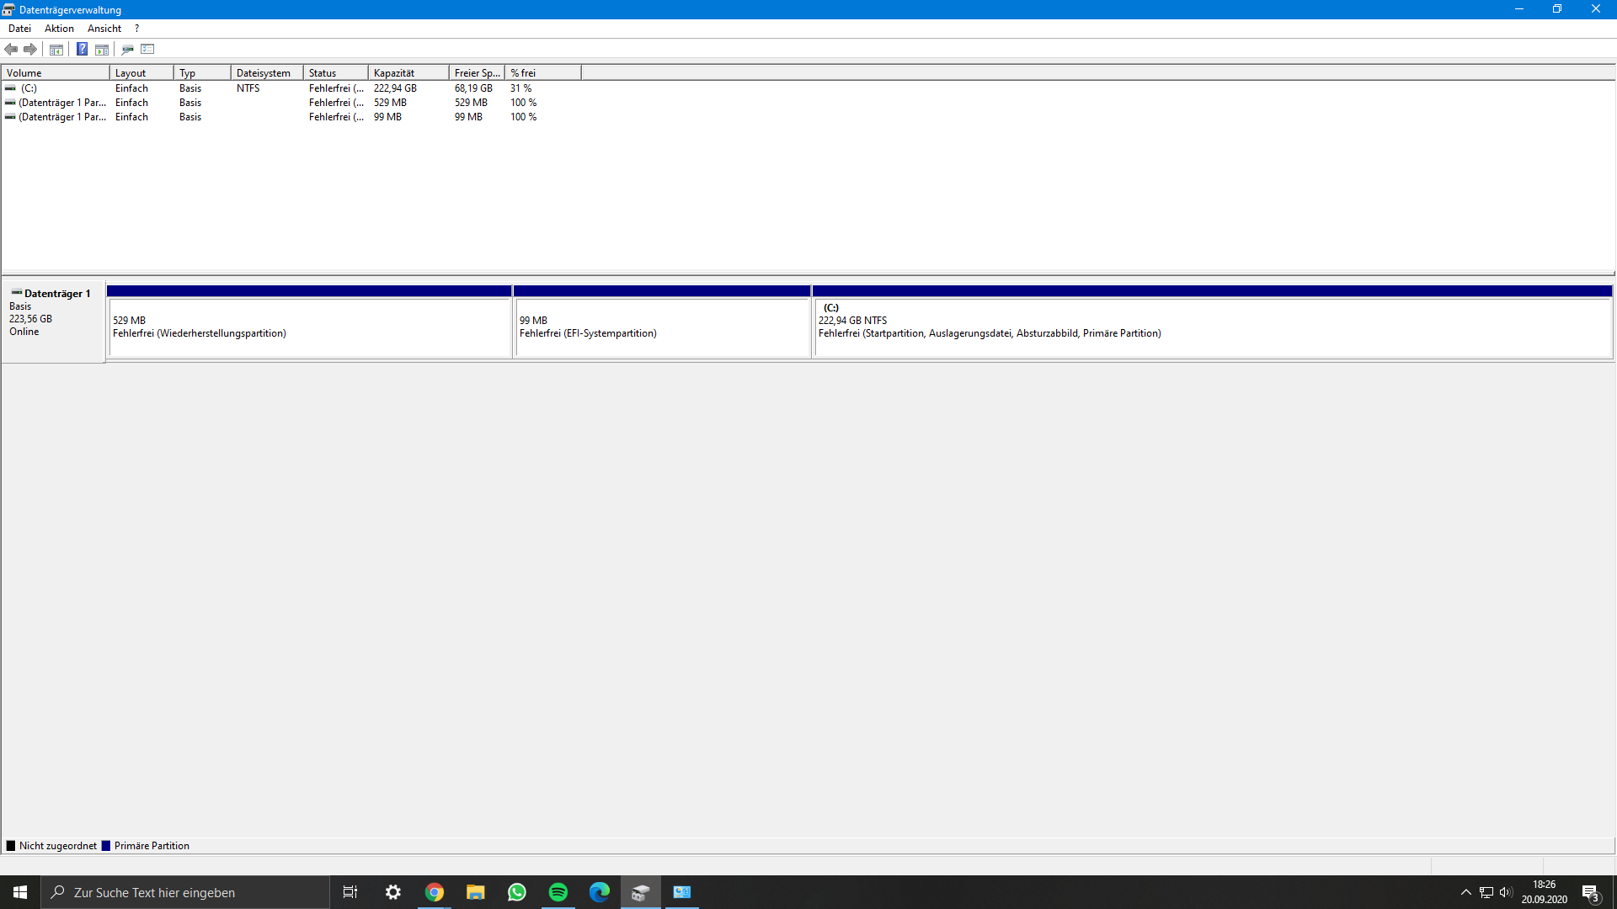Open the notification center showing 3 notifications

click(x=1591, y=892)
